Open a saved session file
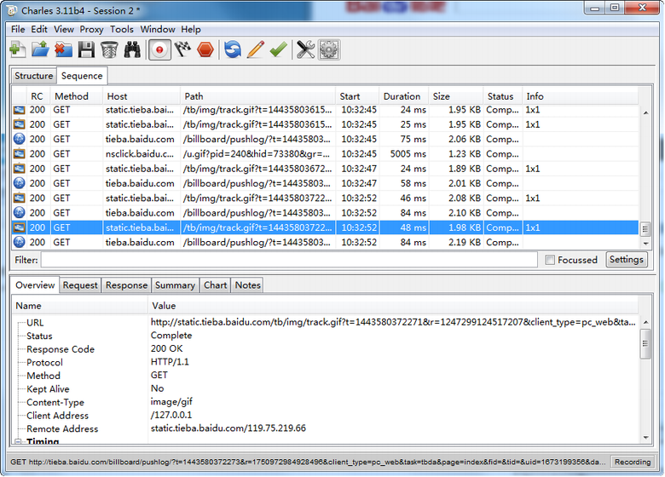Image resolution: width=665 pixels, height=477 pixels. [x=40, y=50]
